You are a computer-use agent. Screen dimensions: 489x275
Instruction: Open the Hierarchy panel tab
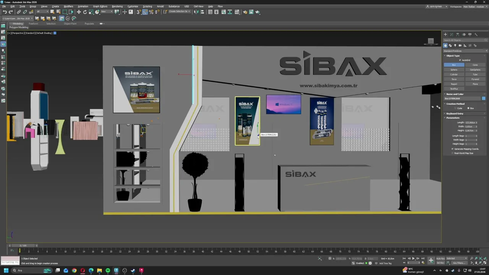457,34
